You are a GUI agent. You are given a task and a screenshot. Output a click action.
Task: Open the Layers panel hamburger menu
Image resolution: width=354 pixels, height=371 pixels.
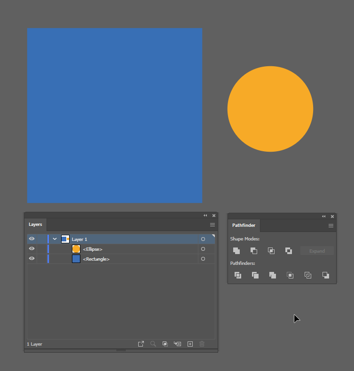(212, 225)
